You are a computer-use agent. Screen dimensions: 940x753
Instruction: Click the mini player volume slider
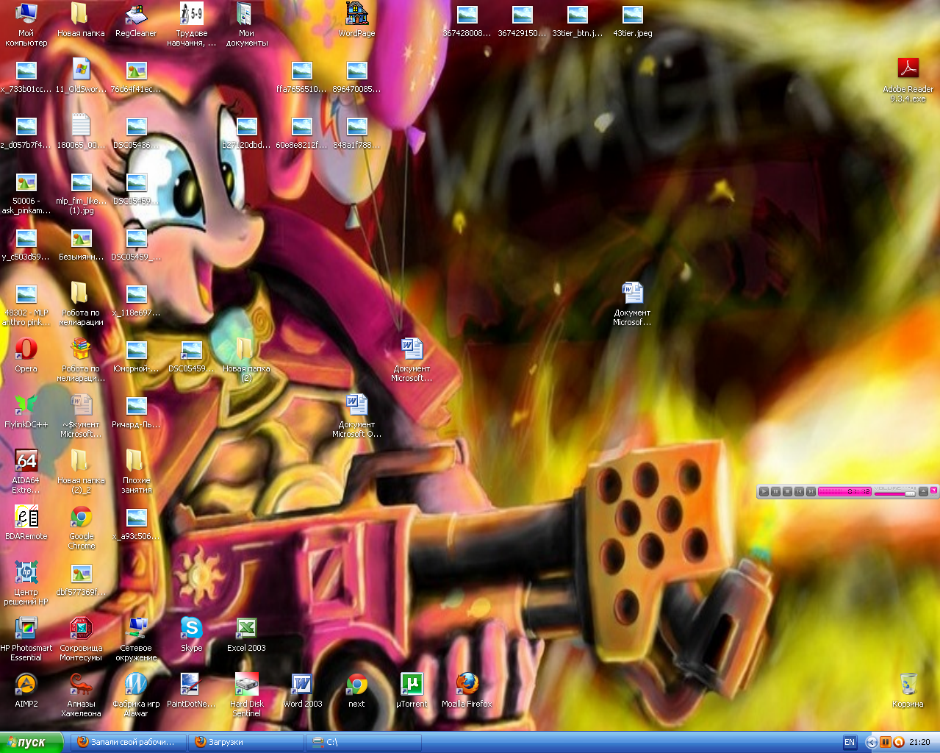(x=895, y=494)
